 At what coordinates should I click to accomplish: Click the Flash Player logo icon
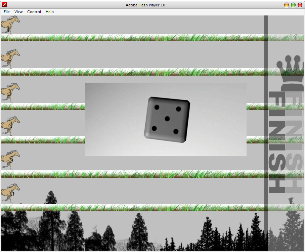4,4
